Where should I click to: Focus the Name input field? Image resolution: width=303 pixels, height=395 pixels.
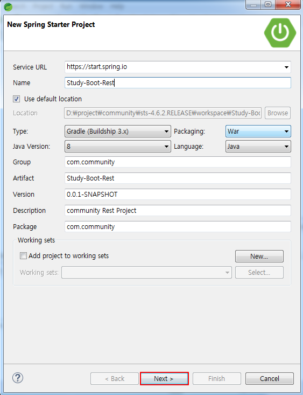178,82
